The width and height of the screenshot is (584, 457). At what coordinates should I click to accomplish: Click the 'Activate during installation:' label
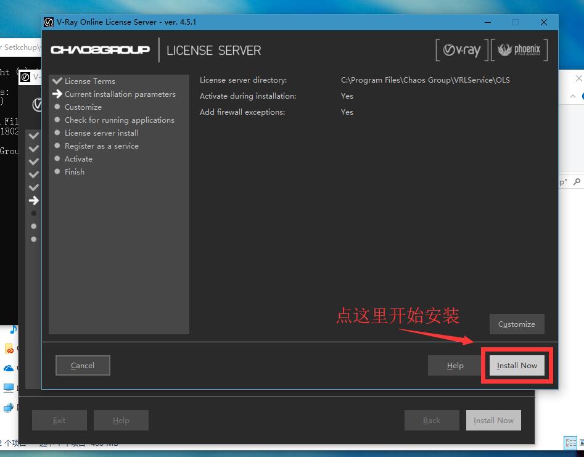[248, 96]
